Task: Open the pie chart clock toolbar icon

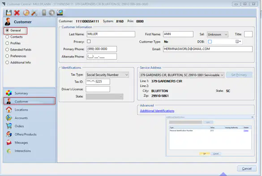Action: click(26, 13)
